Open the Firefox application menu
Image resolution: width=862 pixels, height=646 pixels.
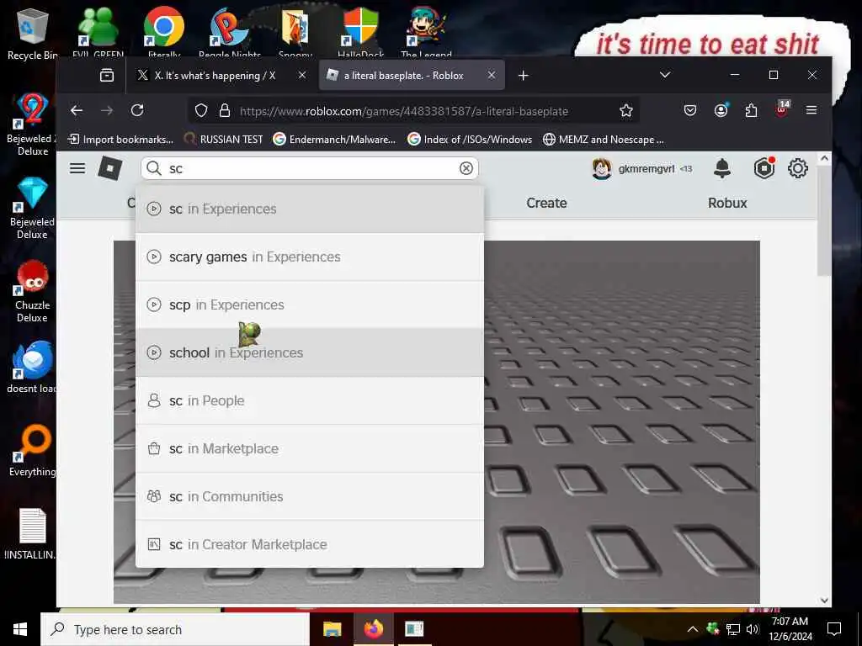tap(811, 110)
